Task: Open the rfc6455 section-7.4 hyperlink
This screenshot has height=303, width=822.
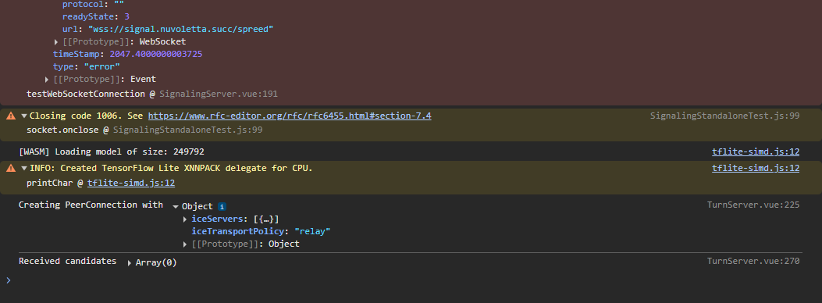Action: tap(290, 116)
